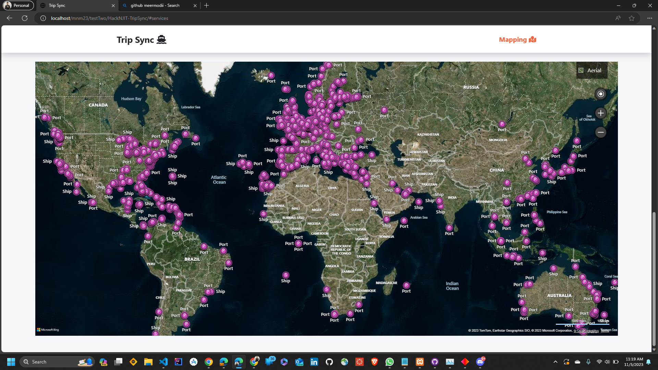658x370 pixels.
Task: Open WhatsApp from the taskbar
Action: coord(389,362)
